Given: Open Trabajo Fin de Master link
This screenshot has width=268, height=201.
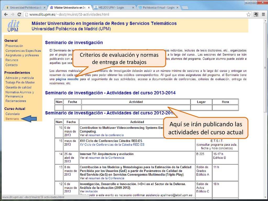Looking at the screenshot, I should (20, 82).
